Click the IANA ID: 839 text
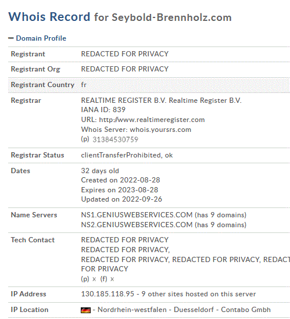This screenshot has width=290, height=319. pos(103,110)
